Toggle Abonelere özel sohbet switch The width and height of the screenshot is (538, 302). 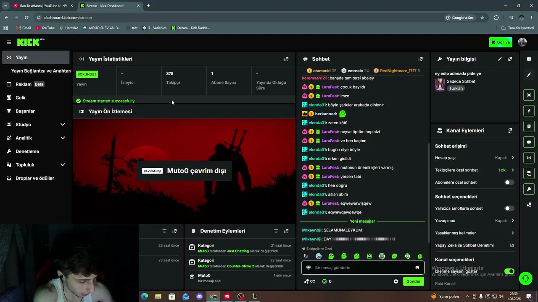[x=509, y=182]
